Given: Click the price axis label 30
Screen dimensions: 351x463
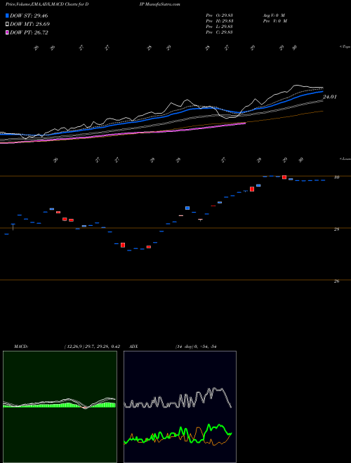Looking at the screenshot, I should [336, 177].
